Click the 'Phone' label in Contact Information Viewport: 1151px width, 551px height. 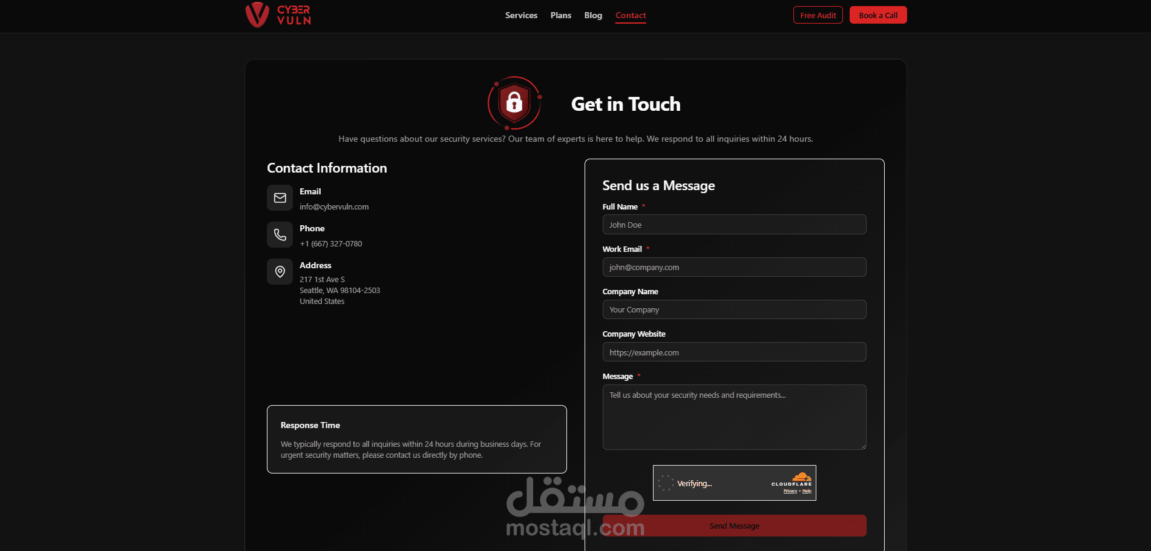coord(312,228)
